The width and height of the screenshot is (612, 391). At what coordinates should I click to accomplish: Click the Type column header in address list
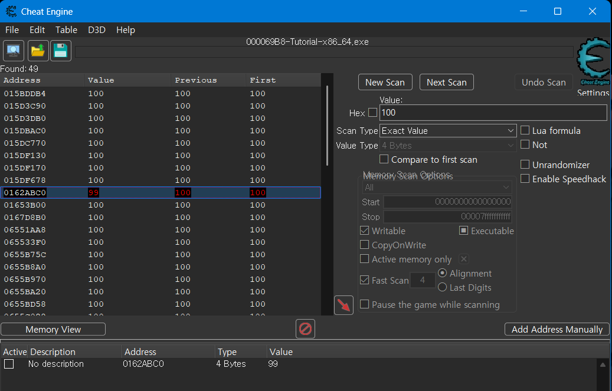click(x=241, y=351)
